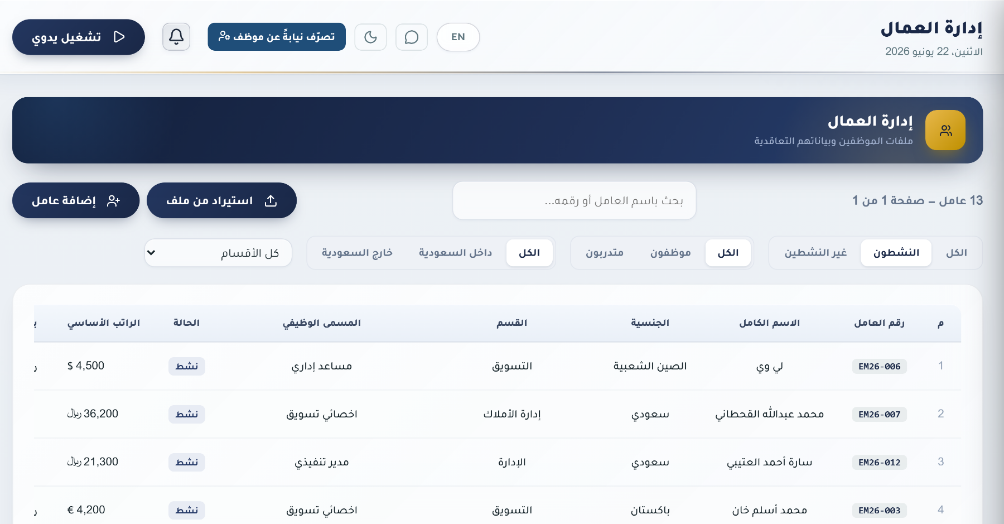Click worker ID EM26-003
1004x524 pixels.
click(879, 511)
